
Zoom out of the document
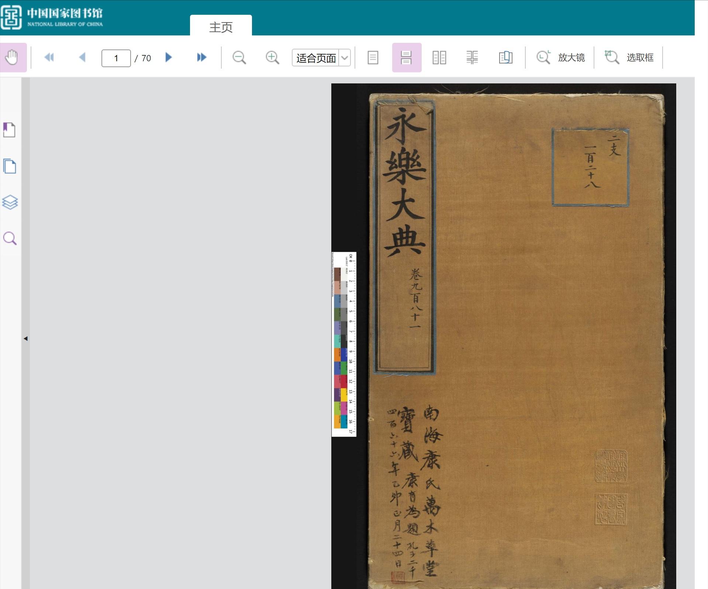pos(239,58)
